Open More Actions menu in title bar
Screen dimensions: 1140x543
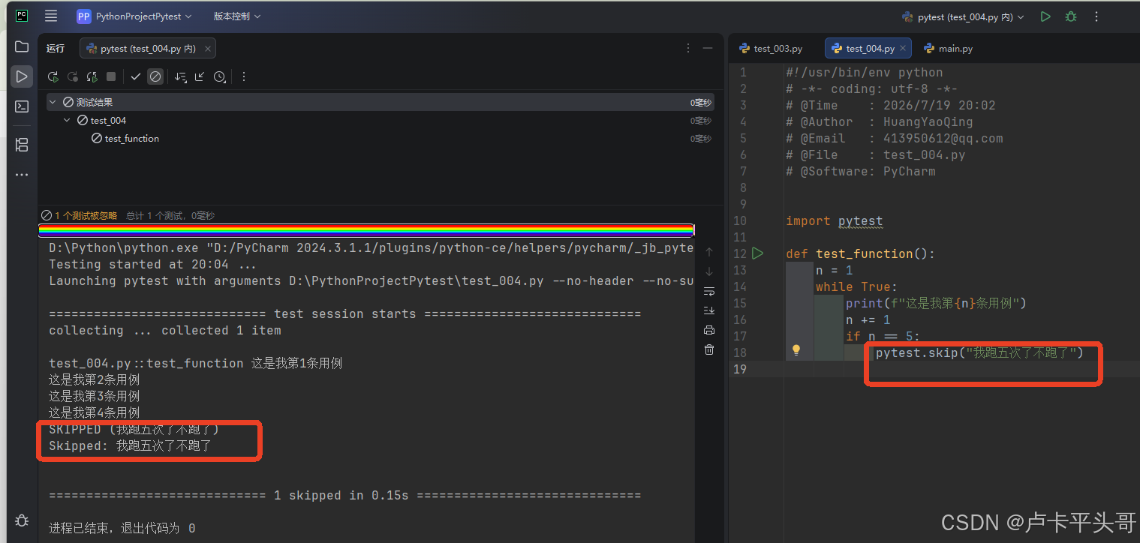[1096, 16]
